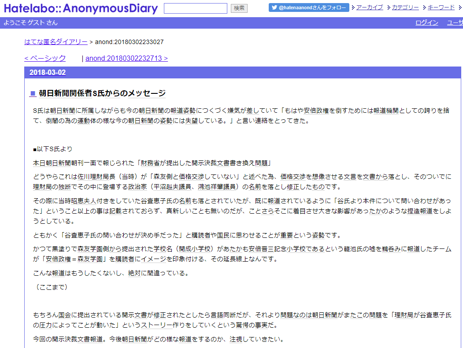The image size is (463, 348).
Task: Open the アーカイブ archive link
Action: click(369, 7)
